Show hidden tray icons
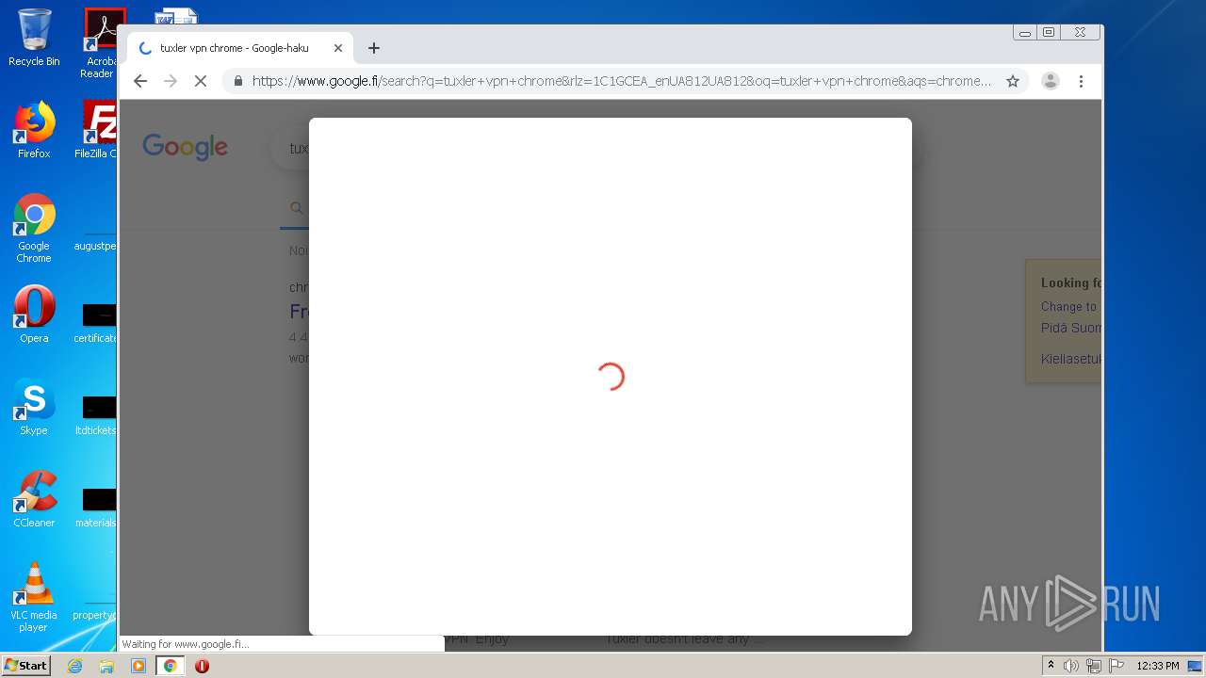1206x678 pixels. (1051, 666)
